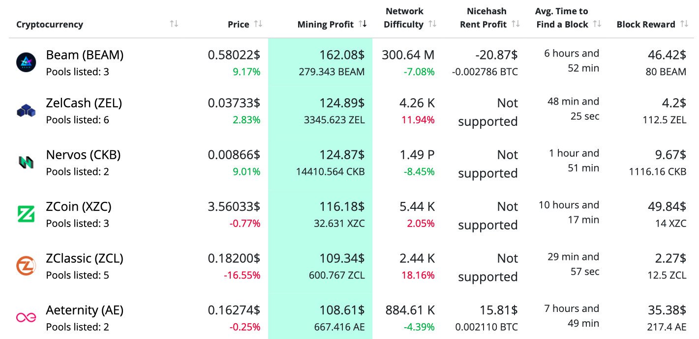Click the green ZCoin logo icon
699x339 pixels.
(26, 214)
